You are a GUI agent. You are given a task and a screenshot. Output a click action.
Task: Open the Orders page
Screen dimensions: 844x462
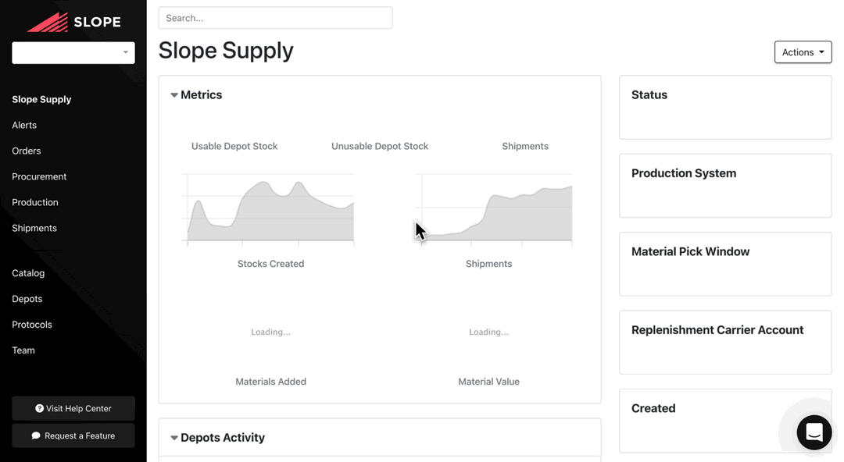[27, 151]
